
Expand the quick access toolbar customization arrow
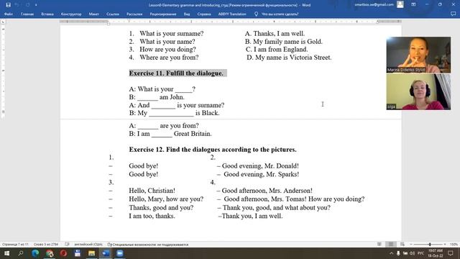click(x=36, y=5)
